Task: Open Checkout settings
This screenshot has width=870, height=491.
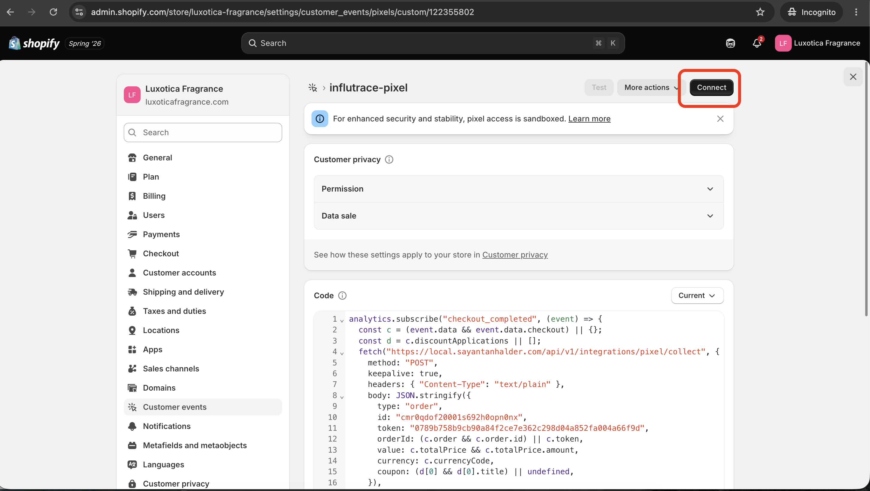Action: (203, 254)
